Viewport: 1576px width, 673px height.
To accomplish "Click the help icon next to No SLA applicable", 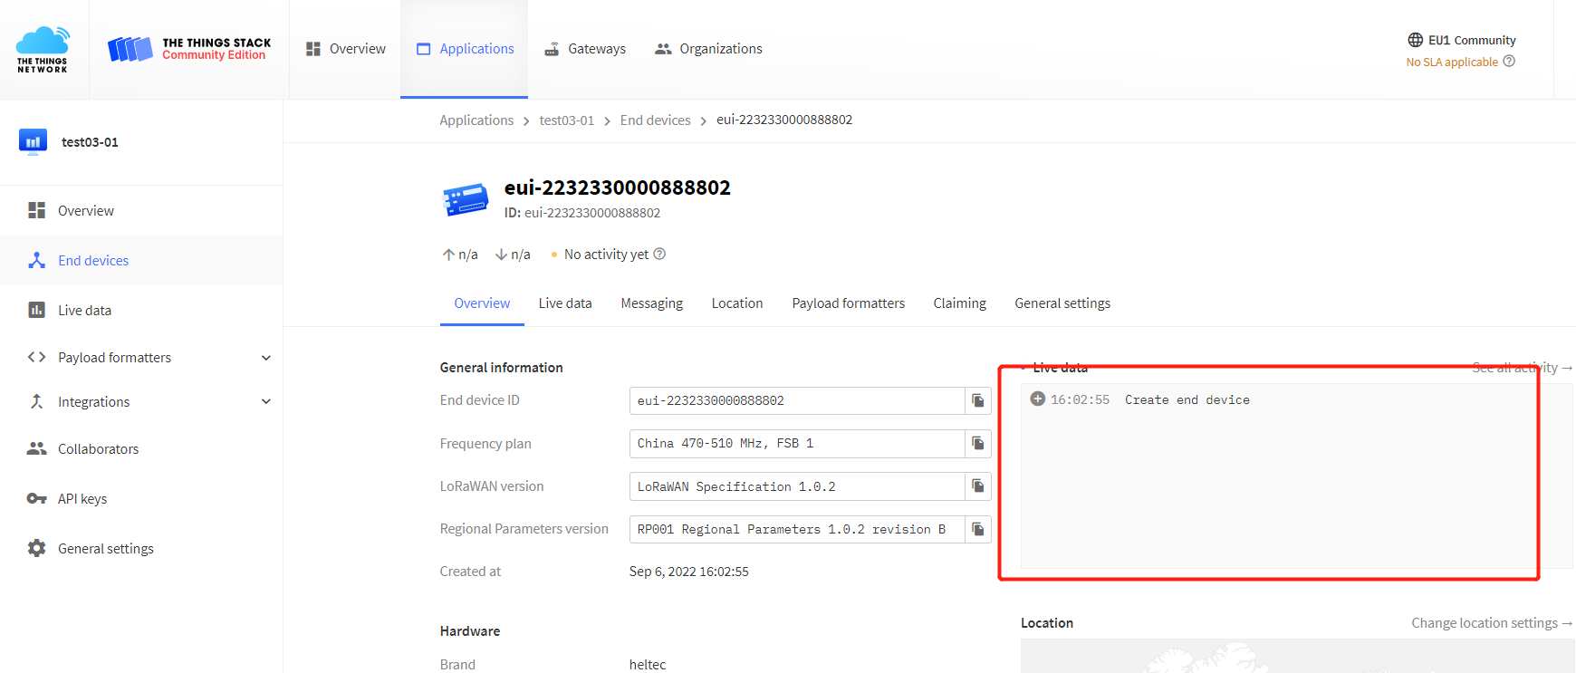I will [1509, 62].
